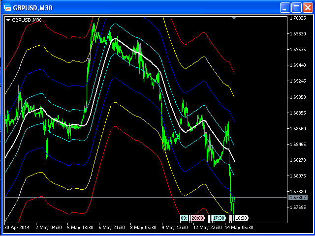Minimize the GBPUSD,M30 chart window
This screenshot has width=315, height=236.
coord(284,8)
